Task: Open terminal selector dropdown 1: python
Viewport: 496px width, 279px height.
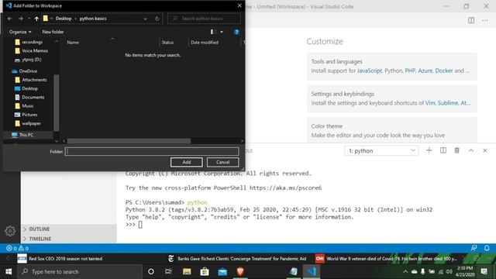Action: point(381,151)
